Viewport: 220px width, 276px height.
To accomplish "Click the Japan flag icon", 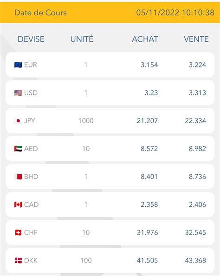I will pos(18,121).
